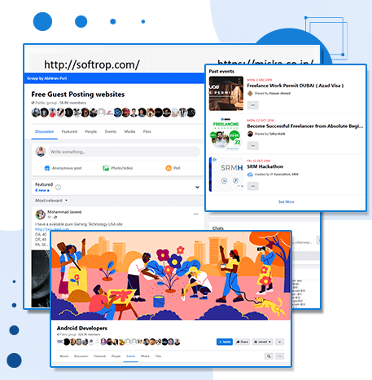
Task: Choose Photo/video post option
Action: (117, 168)
